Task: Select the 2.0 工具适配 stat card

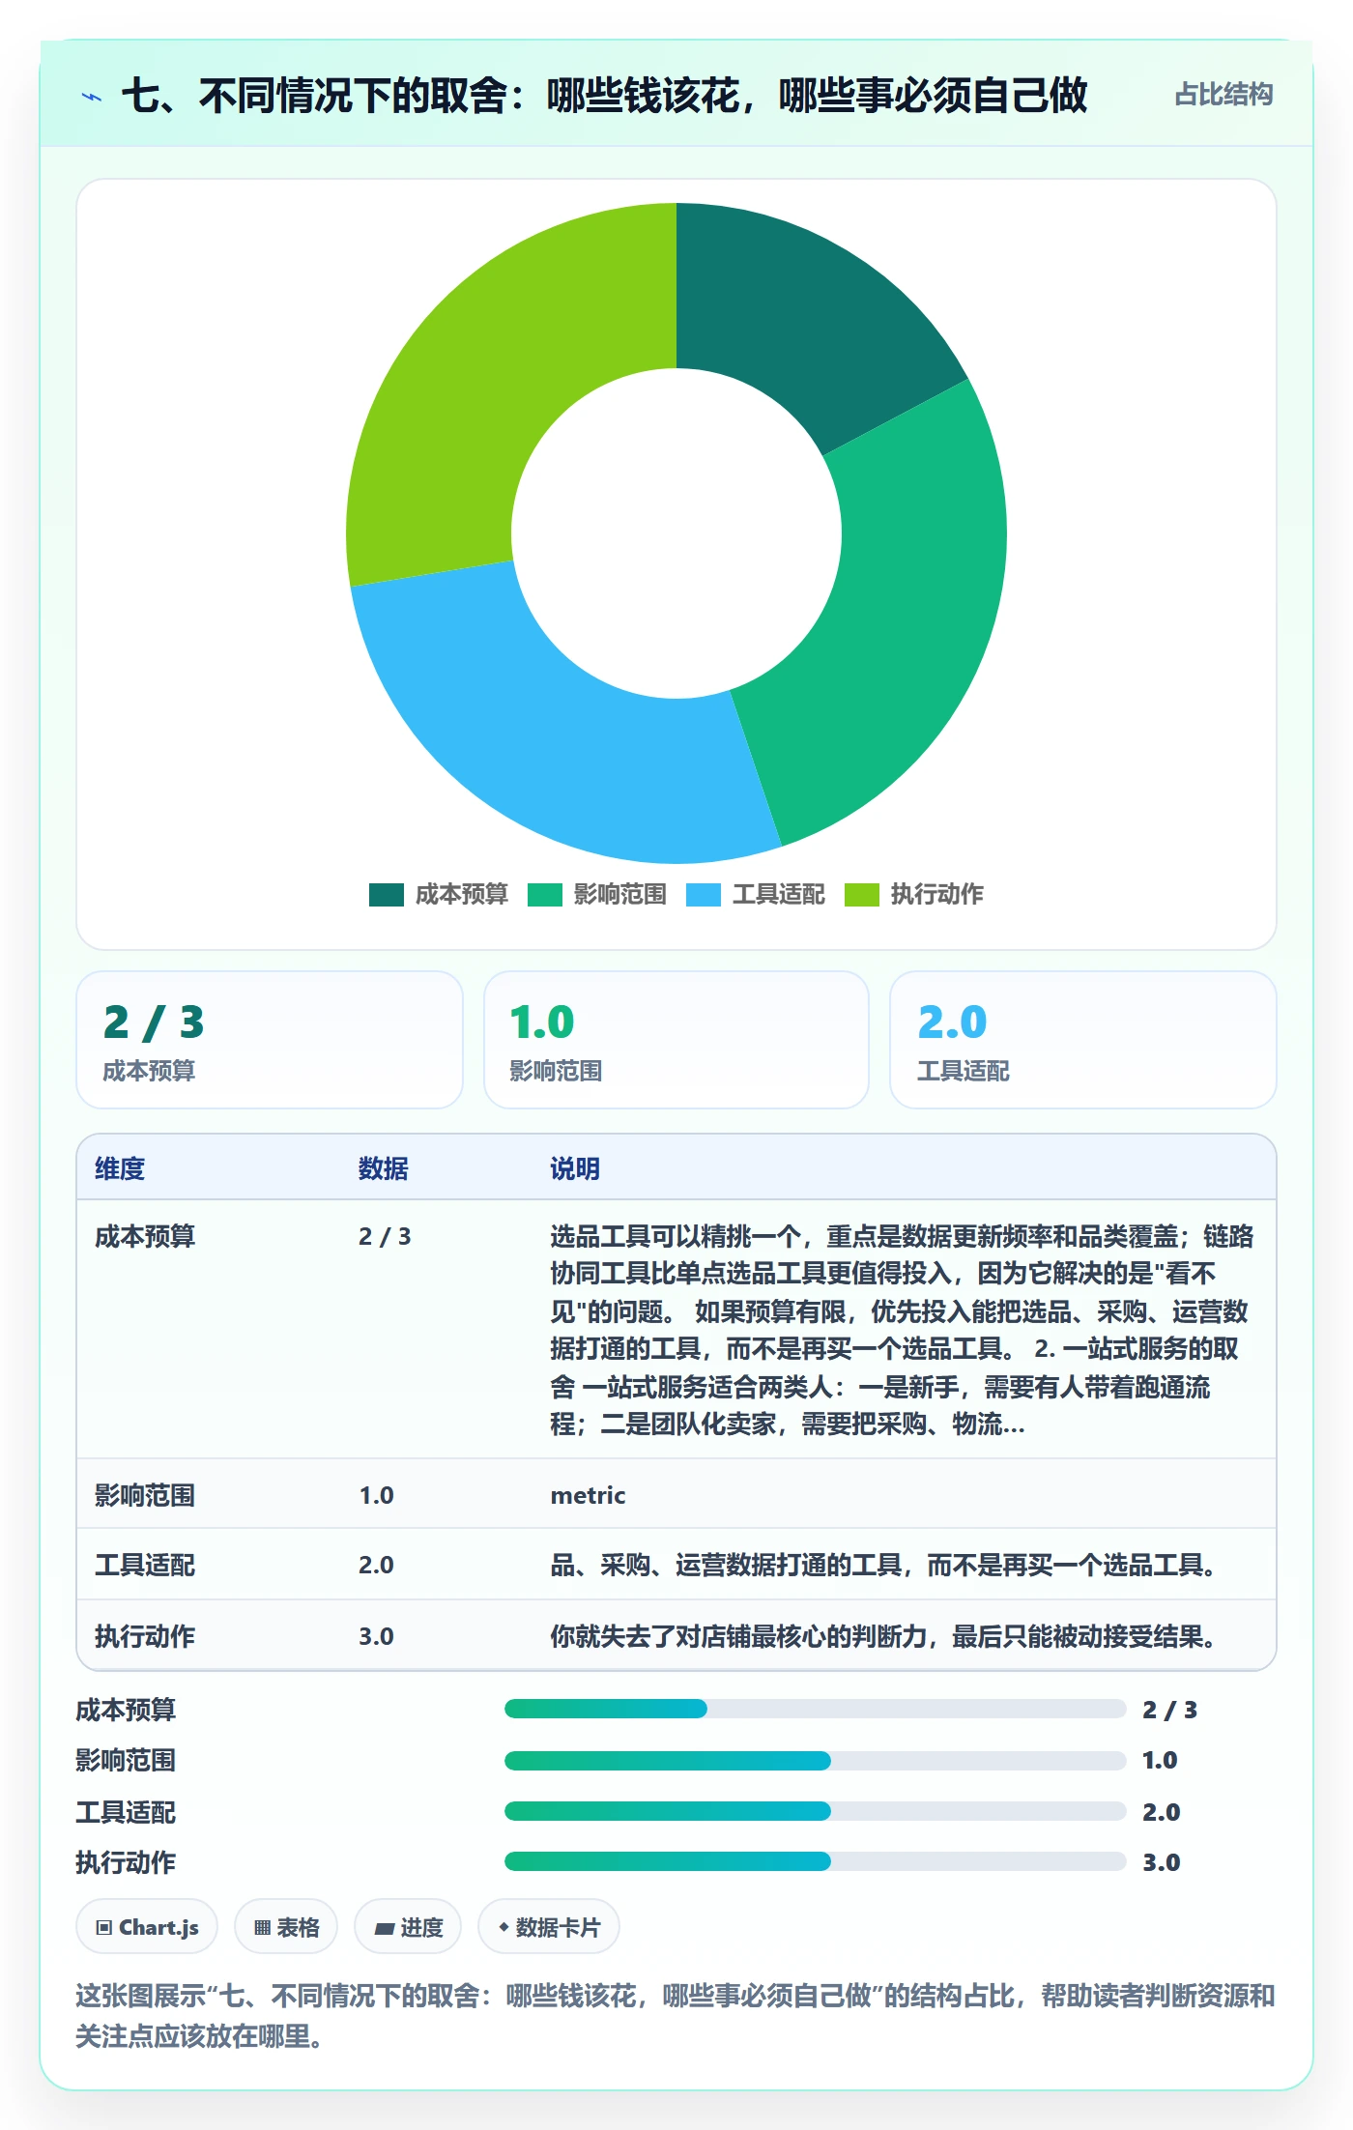Action: pos(1082,1040)
